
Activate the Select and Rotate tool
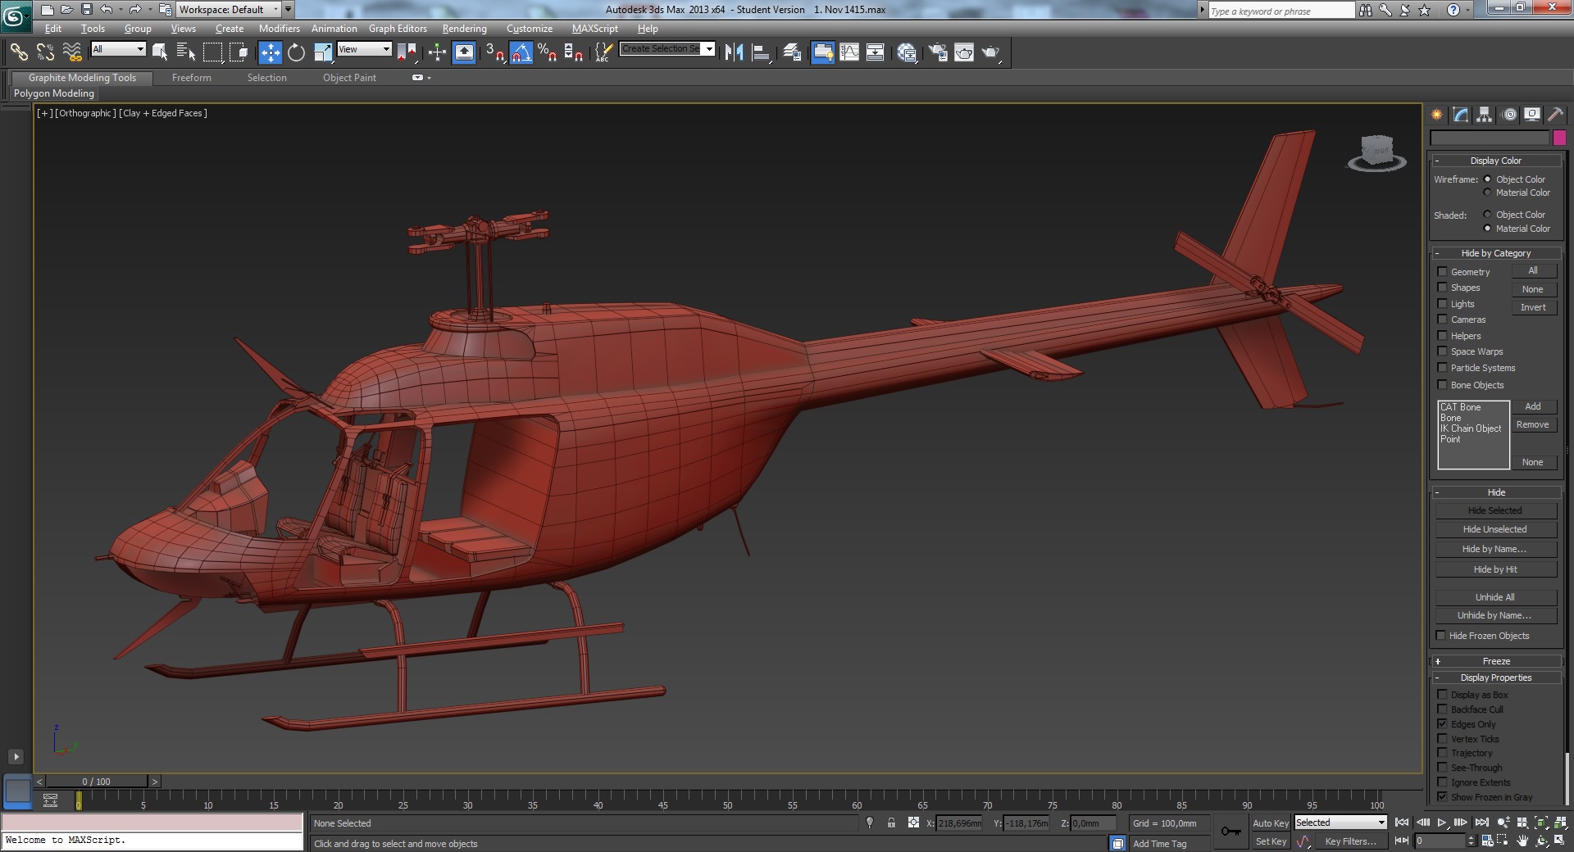(296, 53)
